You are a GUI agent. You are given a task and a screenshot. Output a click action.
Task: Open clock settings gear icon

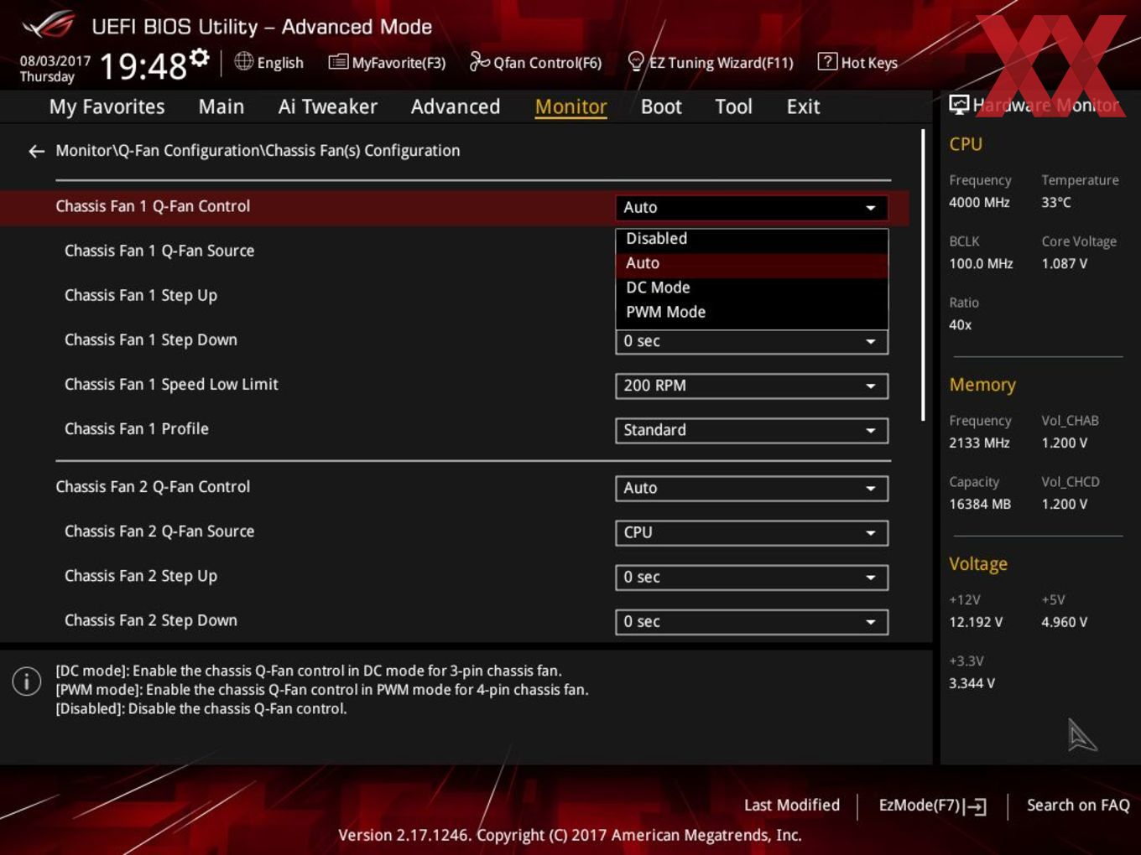point(200,57)
